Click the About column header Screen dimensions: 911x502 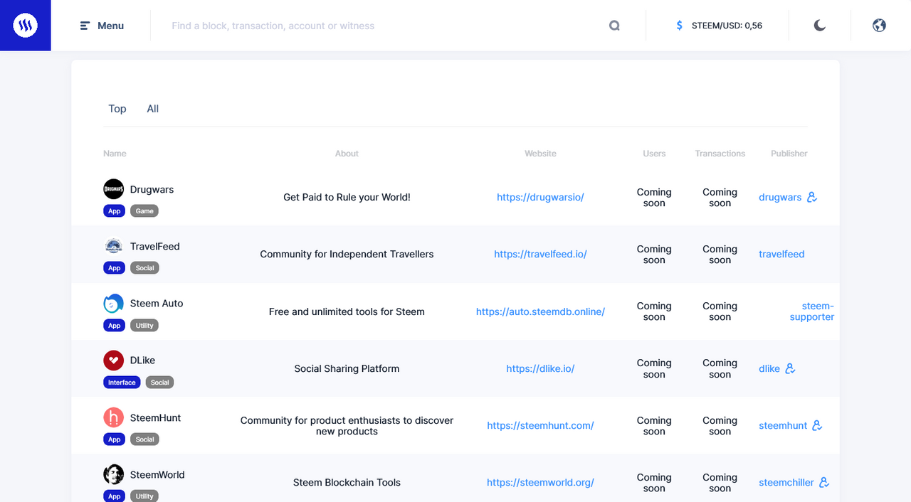347,154
